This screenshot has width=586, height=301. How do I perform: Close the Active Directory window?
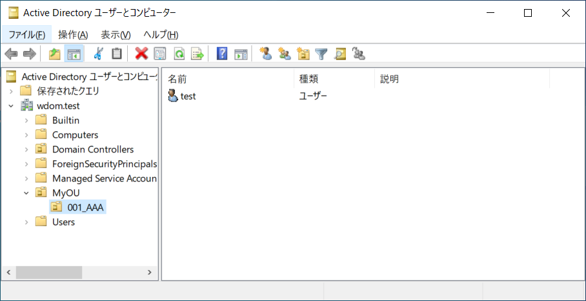tap(566, 13)
